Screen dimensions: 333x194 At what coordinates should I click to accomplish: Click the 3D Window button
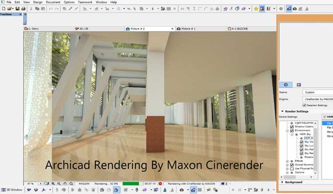coord(12,190)
